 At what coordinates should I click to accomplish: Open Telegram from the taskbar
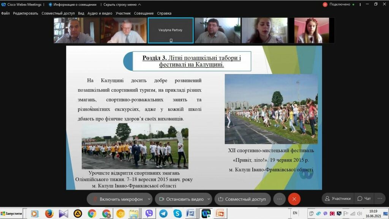163,213
